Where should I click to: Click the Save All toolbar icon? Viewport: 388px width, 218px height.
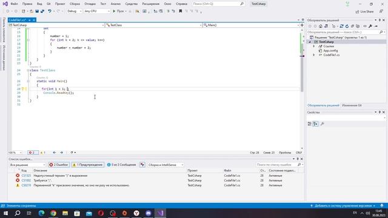pos(42,11)
